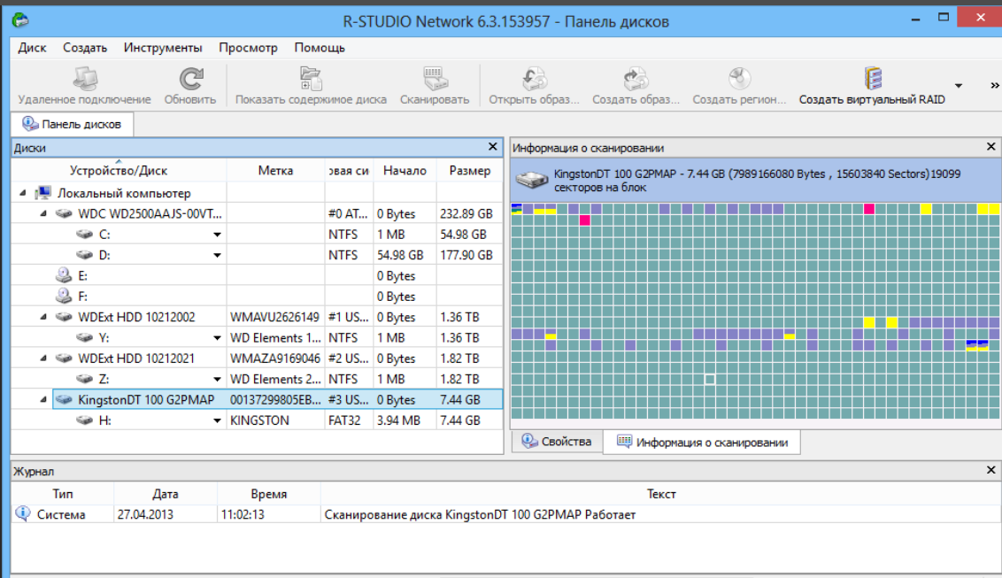
Task: Open RAID dropdown arrow in toolbar
Action: [x=959, y=86]
